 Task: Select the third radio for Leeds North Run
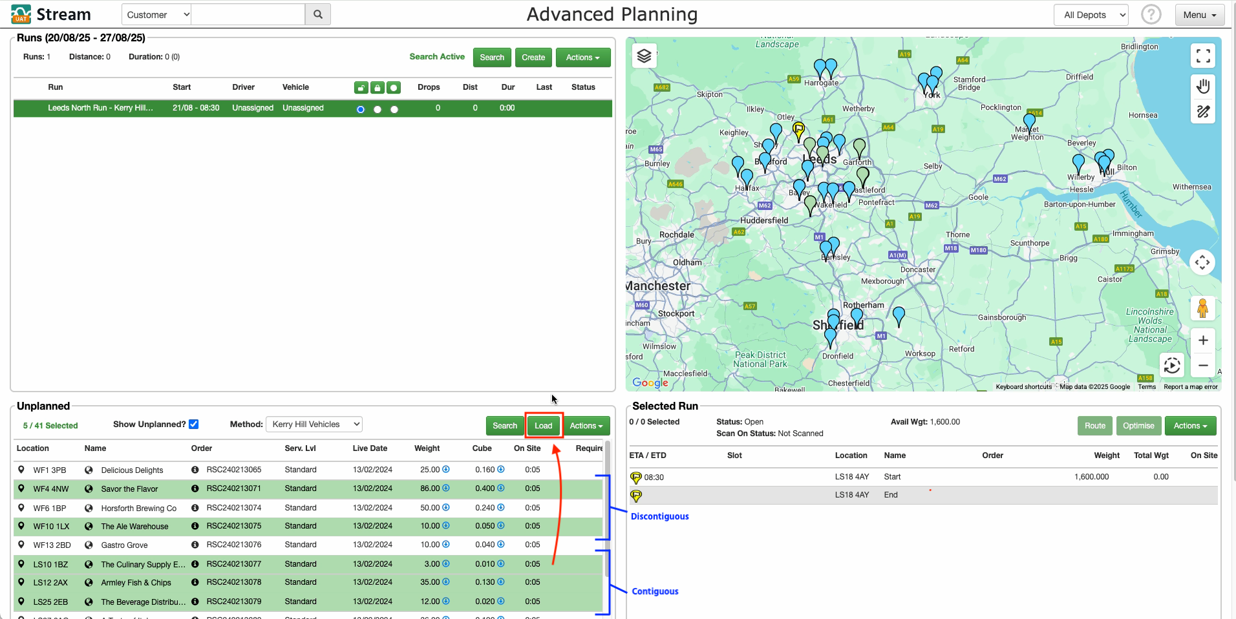click(x=394, y=109)
